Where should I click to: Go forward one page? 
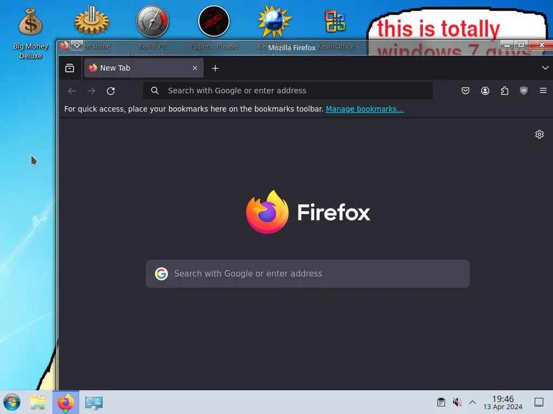(91, 91)
